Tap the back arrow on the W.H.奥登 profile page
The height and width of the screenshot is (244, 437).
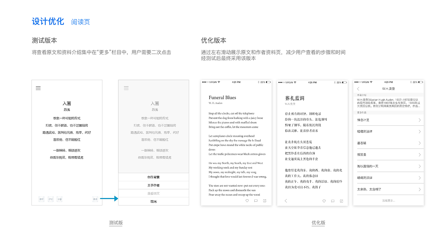tap(357, 88)
